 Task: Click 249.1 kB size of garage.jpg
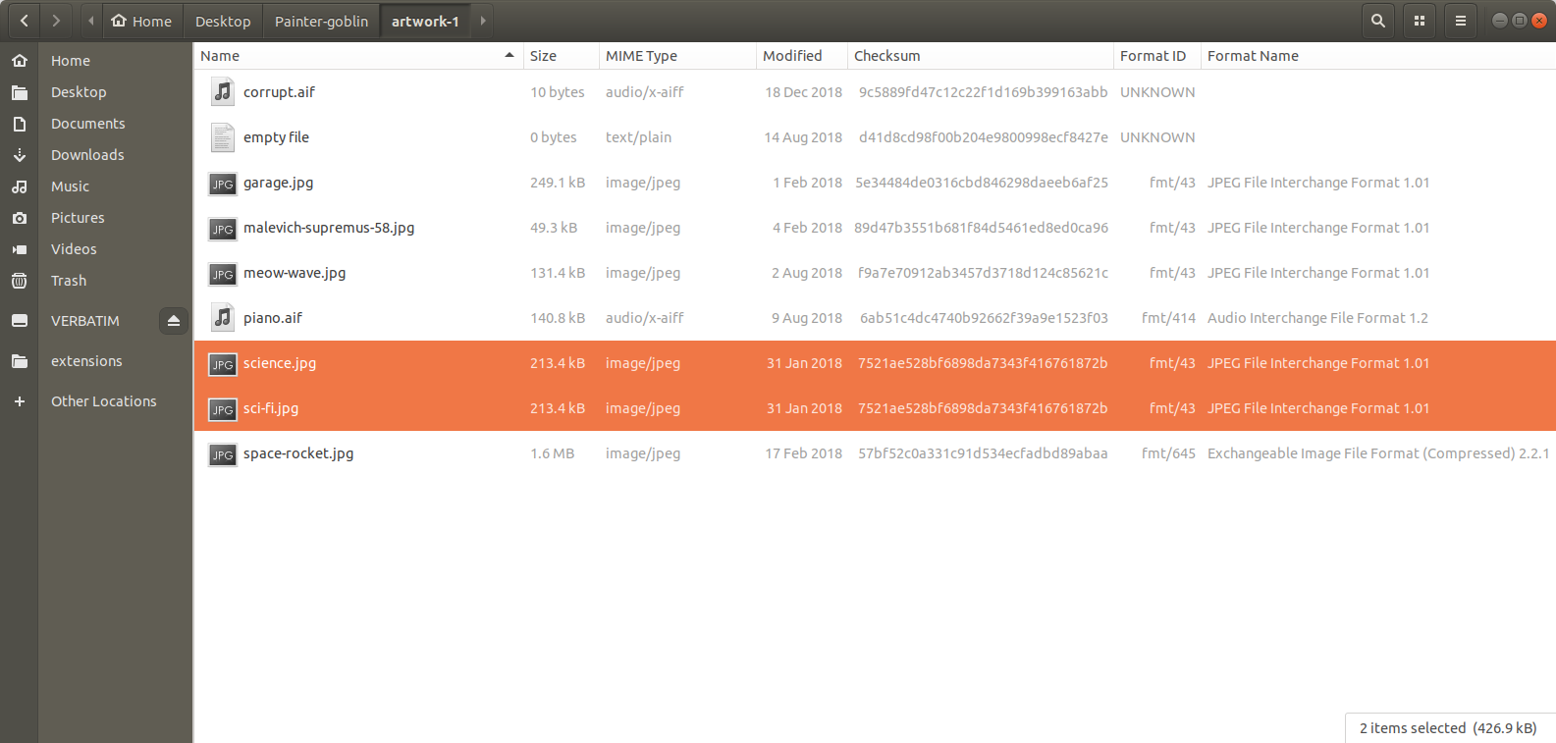coord(558,183)
